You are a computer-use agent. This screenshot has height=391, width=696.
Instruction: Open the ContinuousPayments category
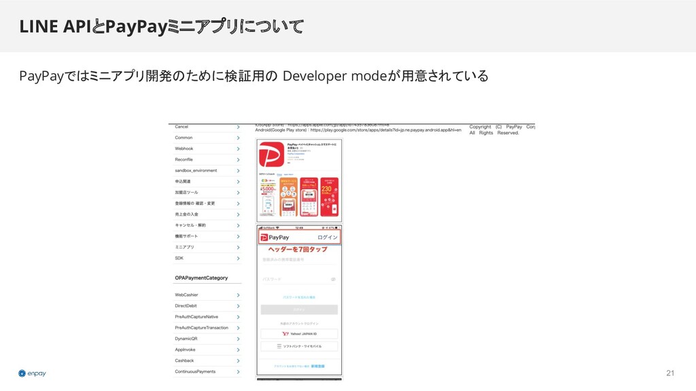(207, 372)
